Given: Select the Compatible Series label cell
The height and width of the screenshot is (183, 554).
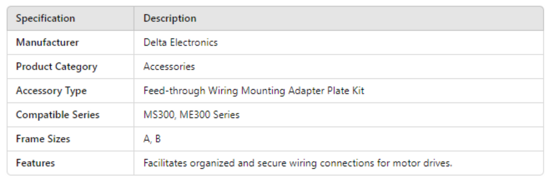Looking at the screenshot, I should [x=57, y=115].
